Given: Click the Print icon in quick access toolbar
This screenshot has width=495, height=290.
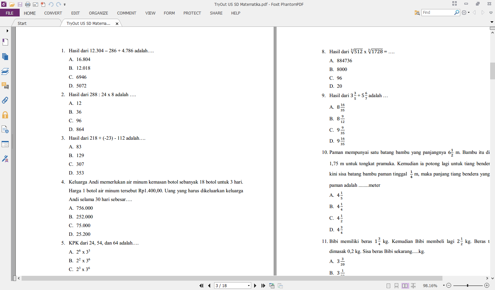Looking at the screenshot, I should pos(28,5).
